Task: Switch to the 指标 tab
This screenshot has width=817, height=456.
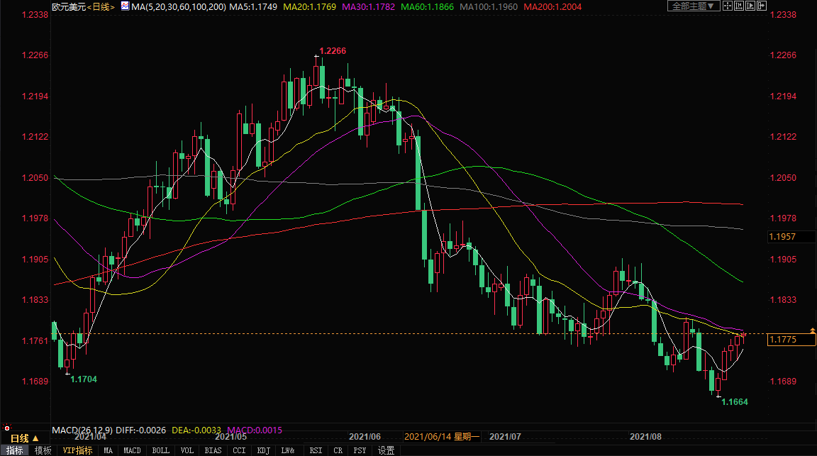Action: tap(15, 450)
